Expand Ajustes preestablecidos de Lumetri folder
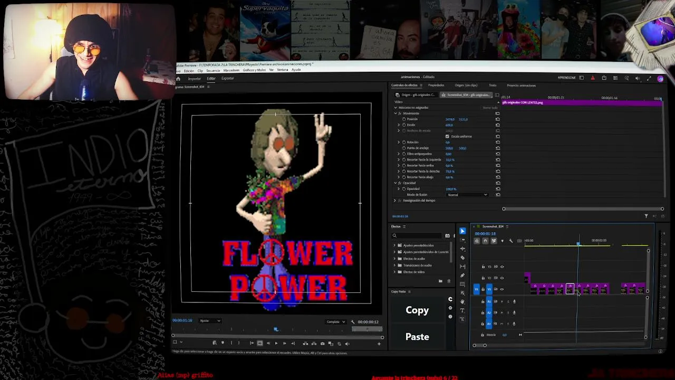 (394, 252)
